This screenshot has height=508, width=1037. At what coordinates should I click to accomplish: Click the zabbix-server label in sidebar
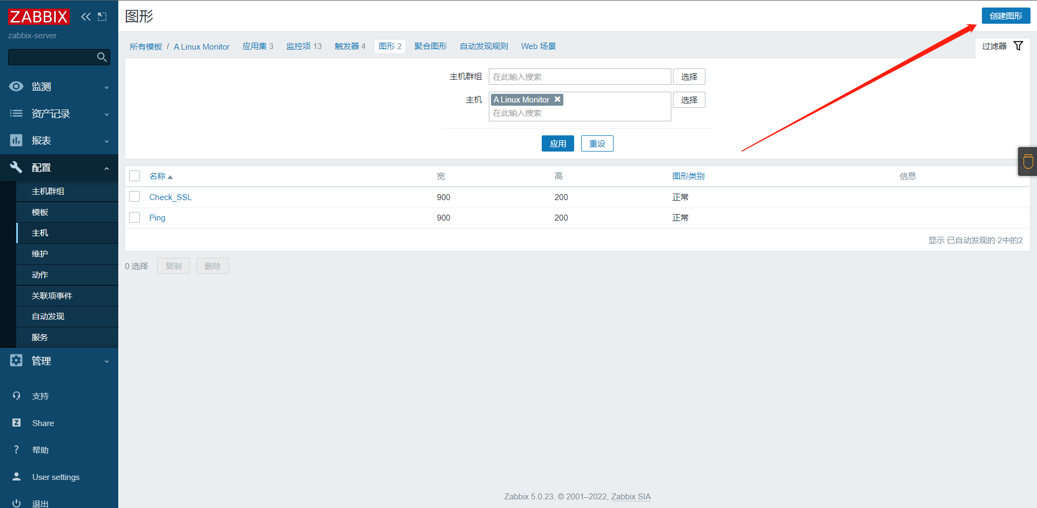tap(32, 36)
